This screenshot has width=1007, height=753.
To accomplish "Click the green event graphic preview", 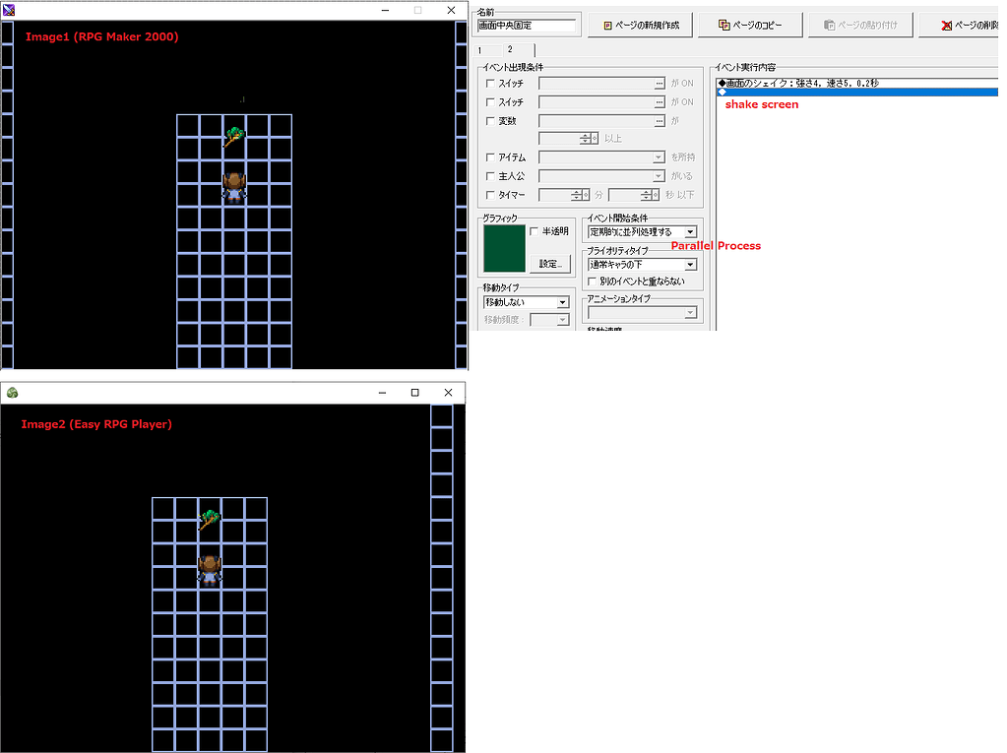I will (x=504, y=249).
